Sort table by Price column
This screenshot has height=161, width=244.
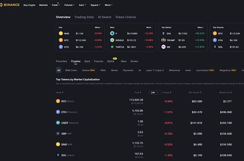point(138,92)
